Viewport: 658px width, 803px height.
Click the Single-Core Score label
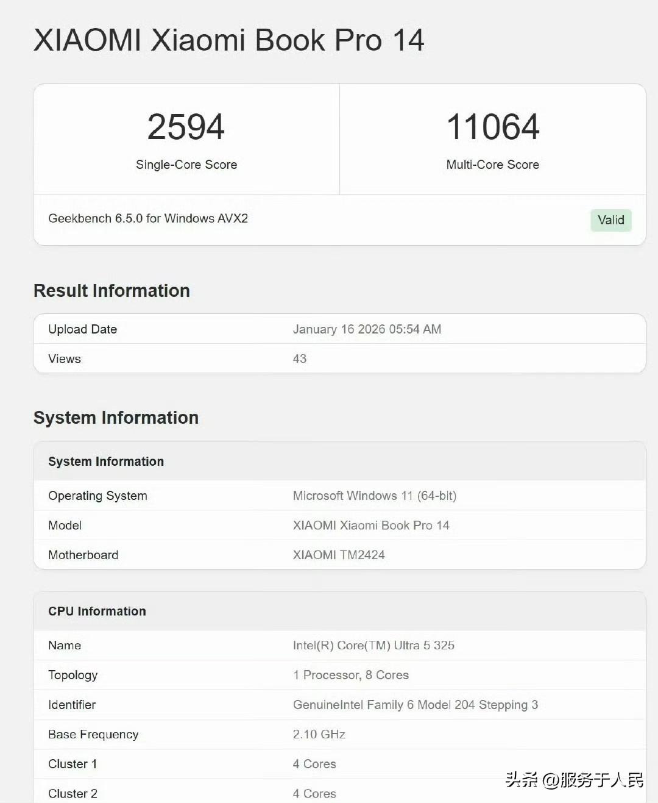pyautogui.click(x=186, y=165)
